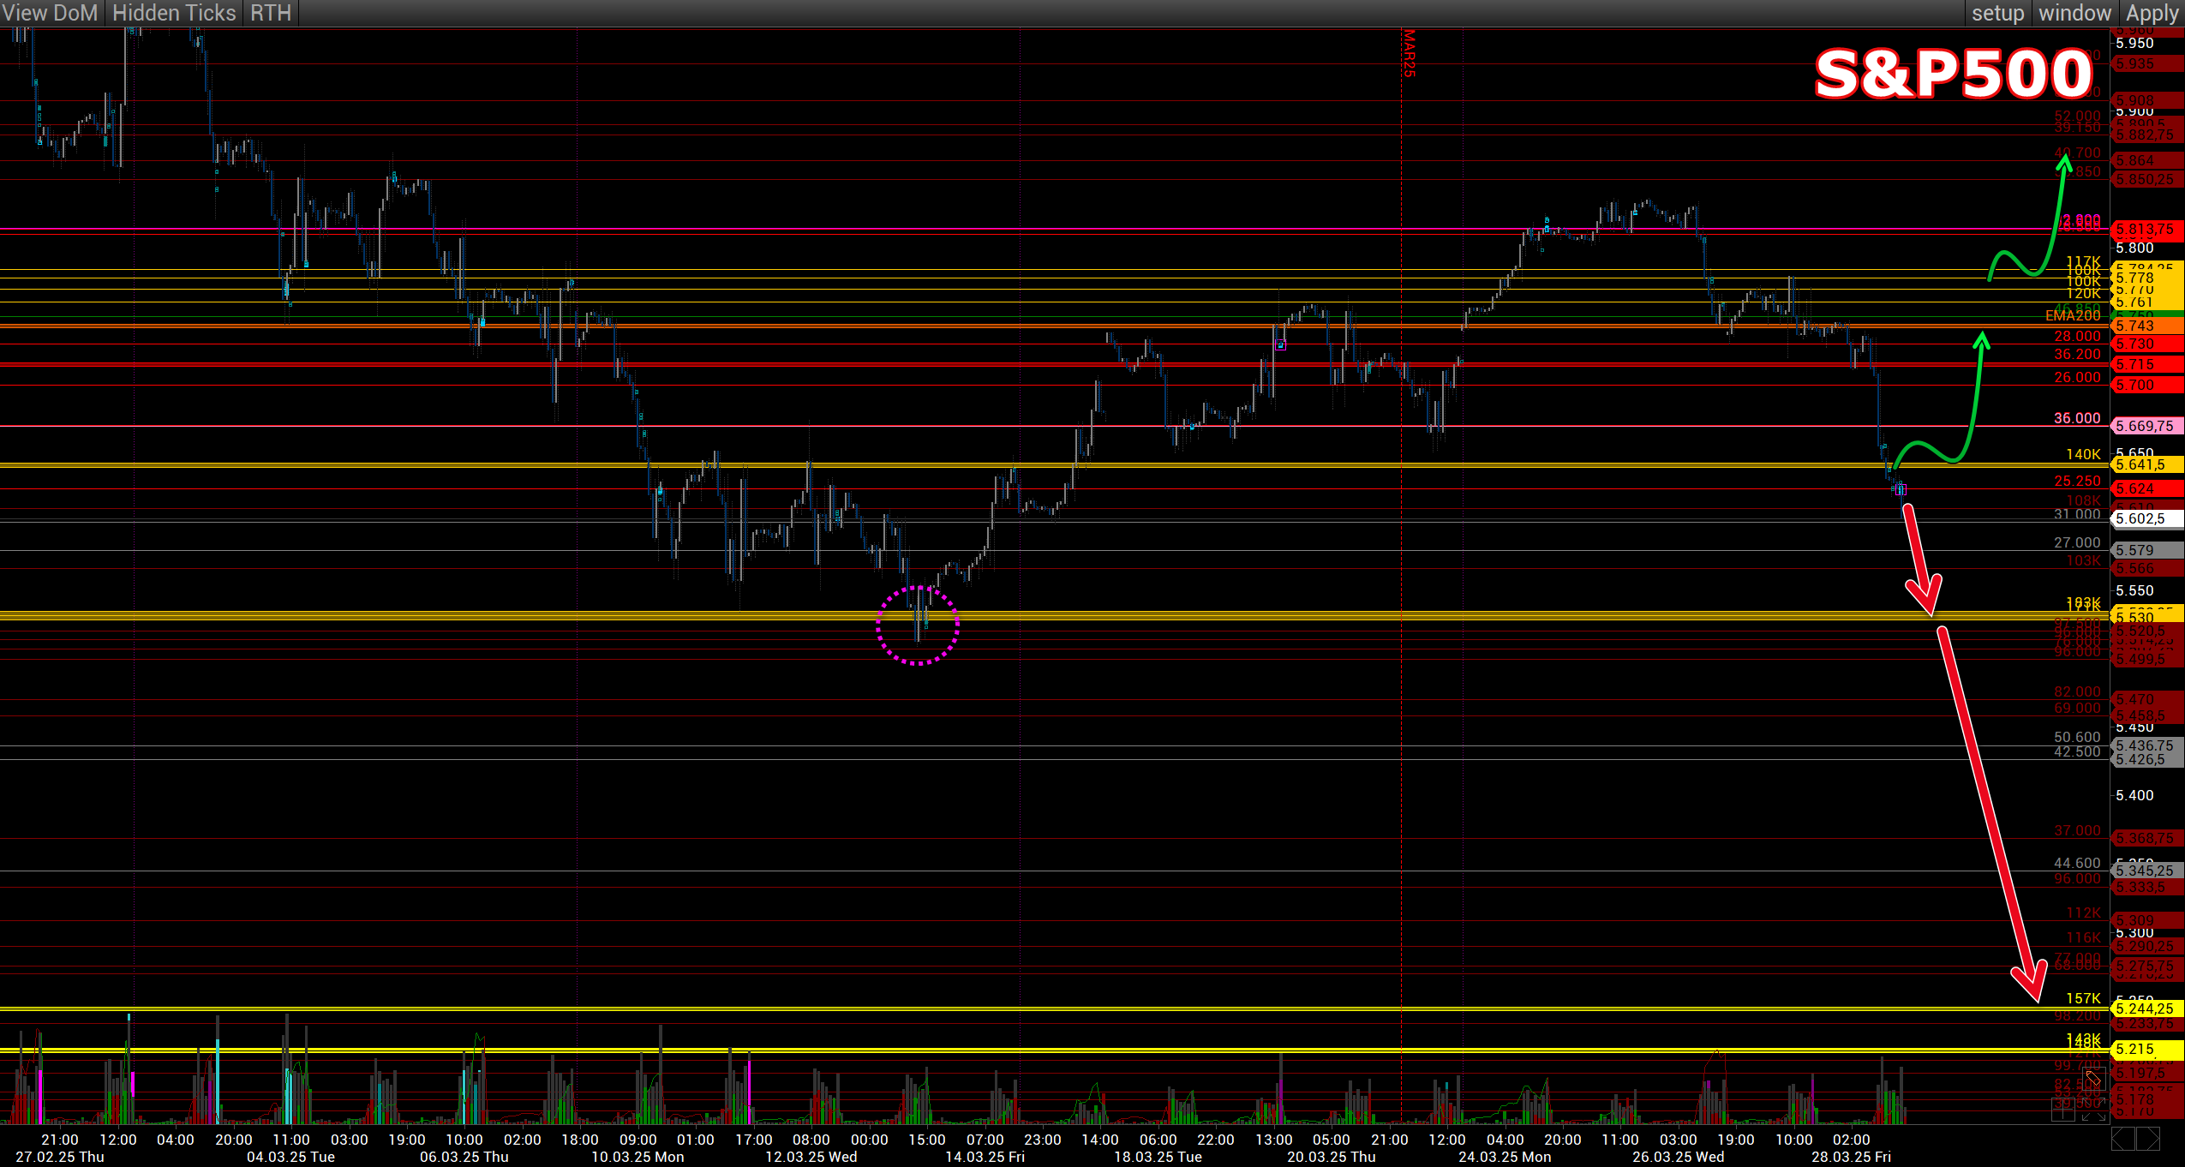Click the 5.400 price axis tick
The image size is (2185, 1167).
(x=2134, y=795)
